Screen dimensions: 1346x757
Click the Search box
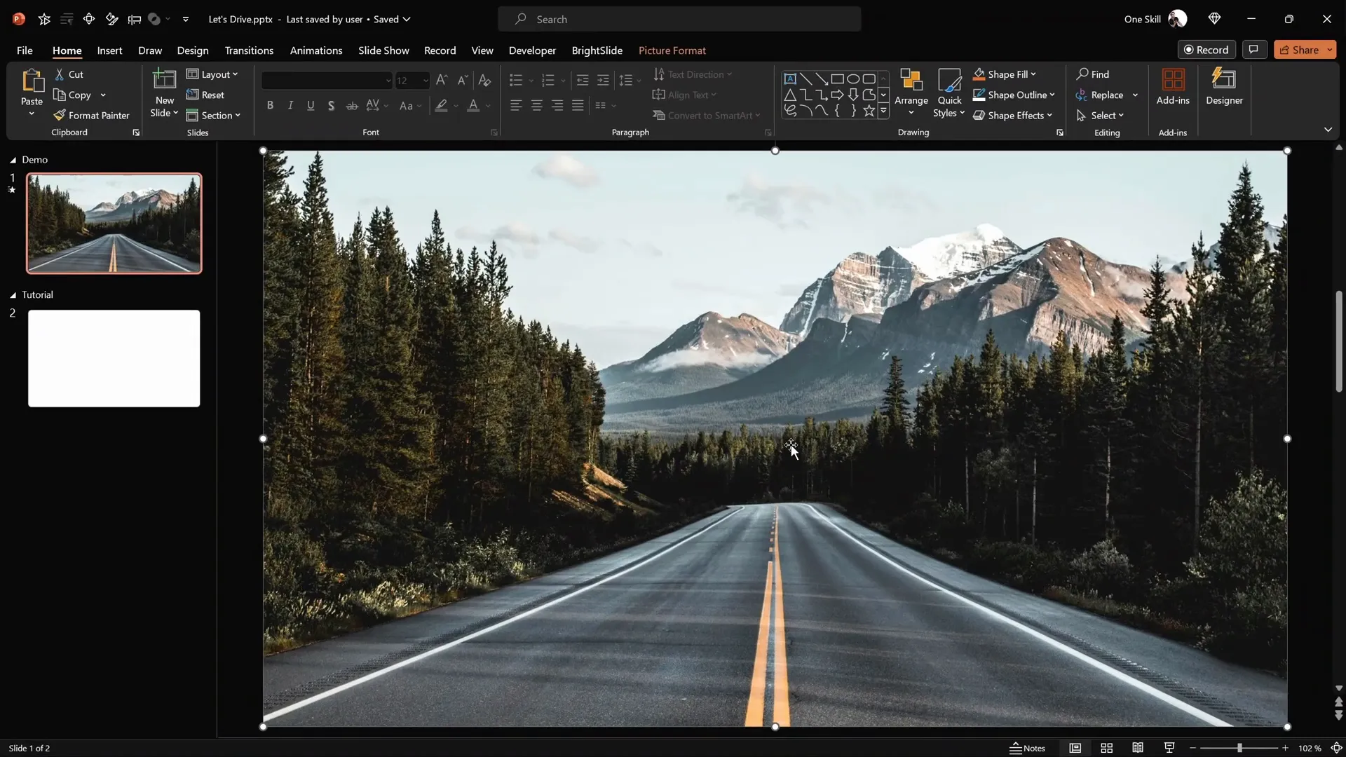click(679, 19)
